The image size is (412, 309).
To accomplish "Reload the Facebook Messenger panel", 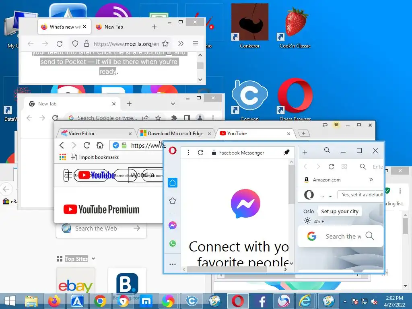I will point(200,152).
